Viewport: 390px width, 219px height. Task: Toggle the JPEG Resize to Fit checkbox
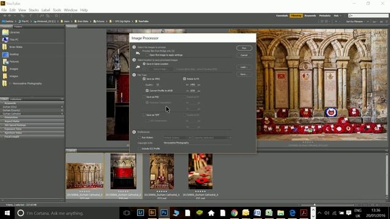[185, 78]
